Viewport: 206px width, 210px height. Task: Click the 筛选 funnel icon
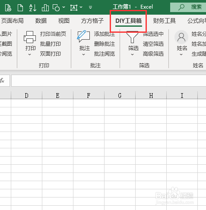132,37
